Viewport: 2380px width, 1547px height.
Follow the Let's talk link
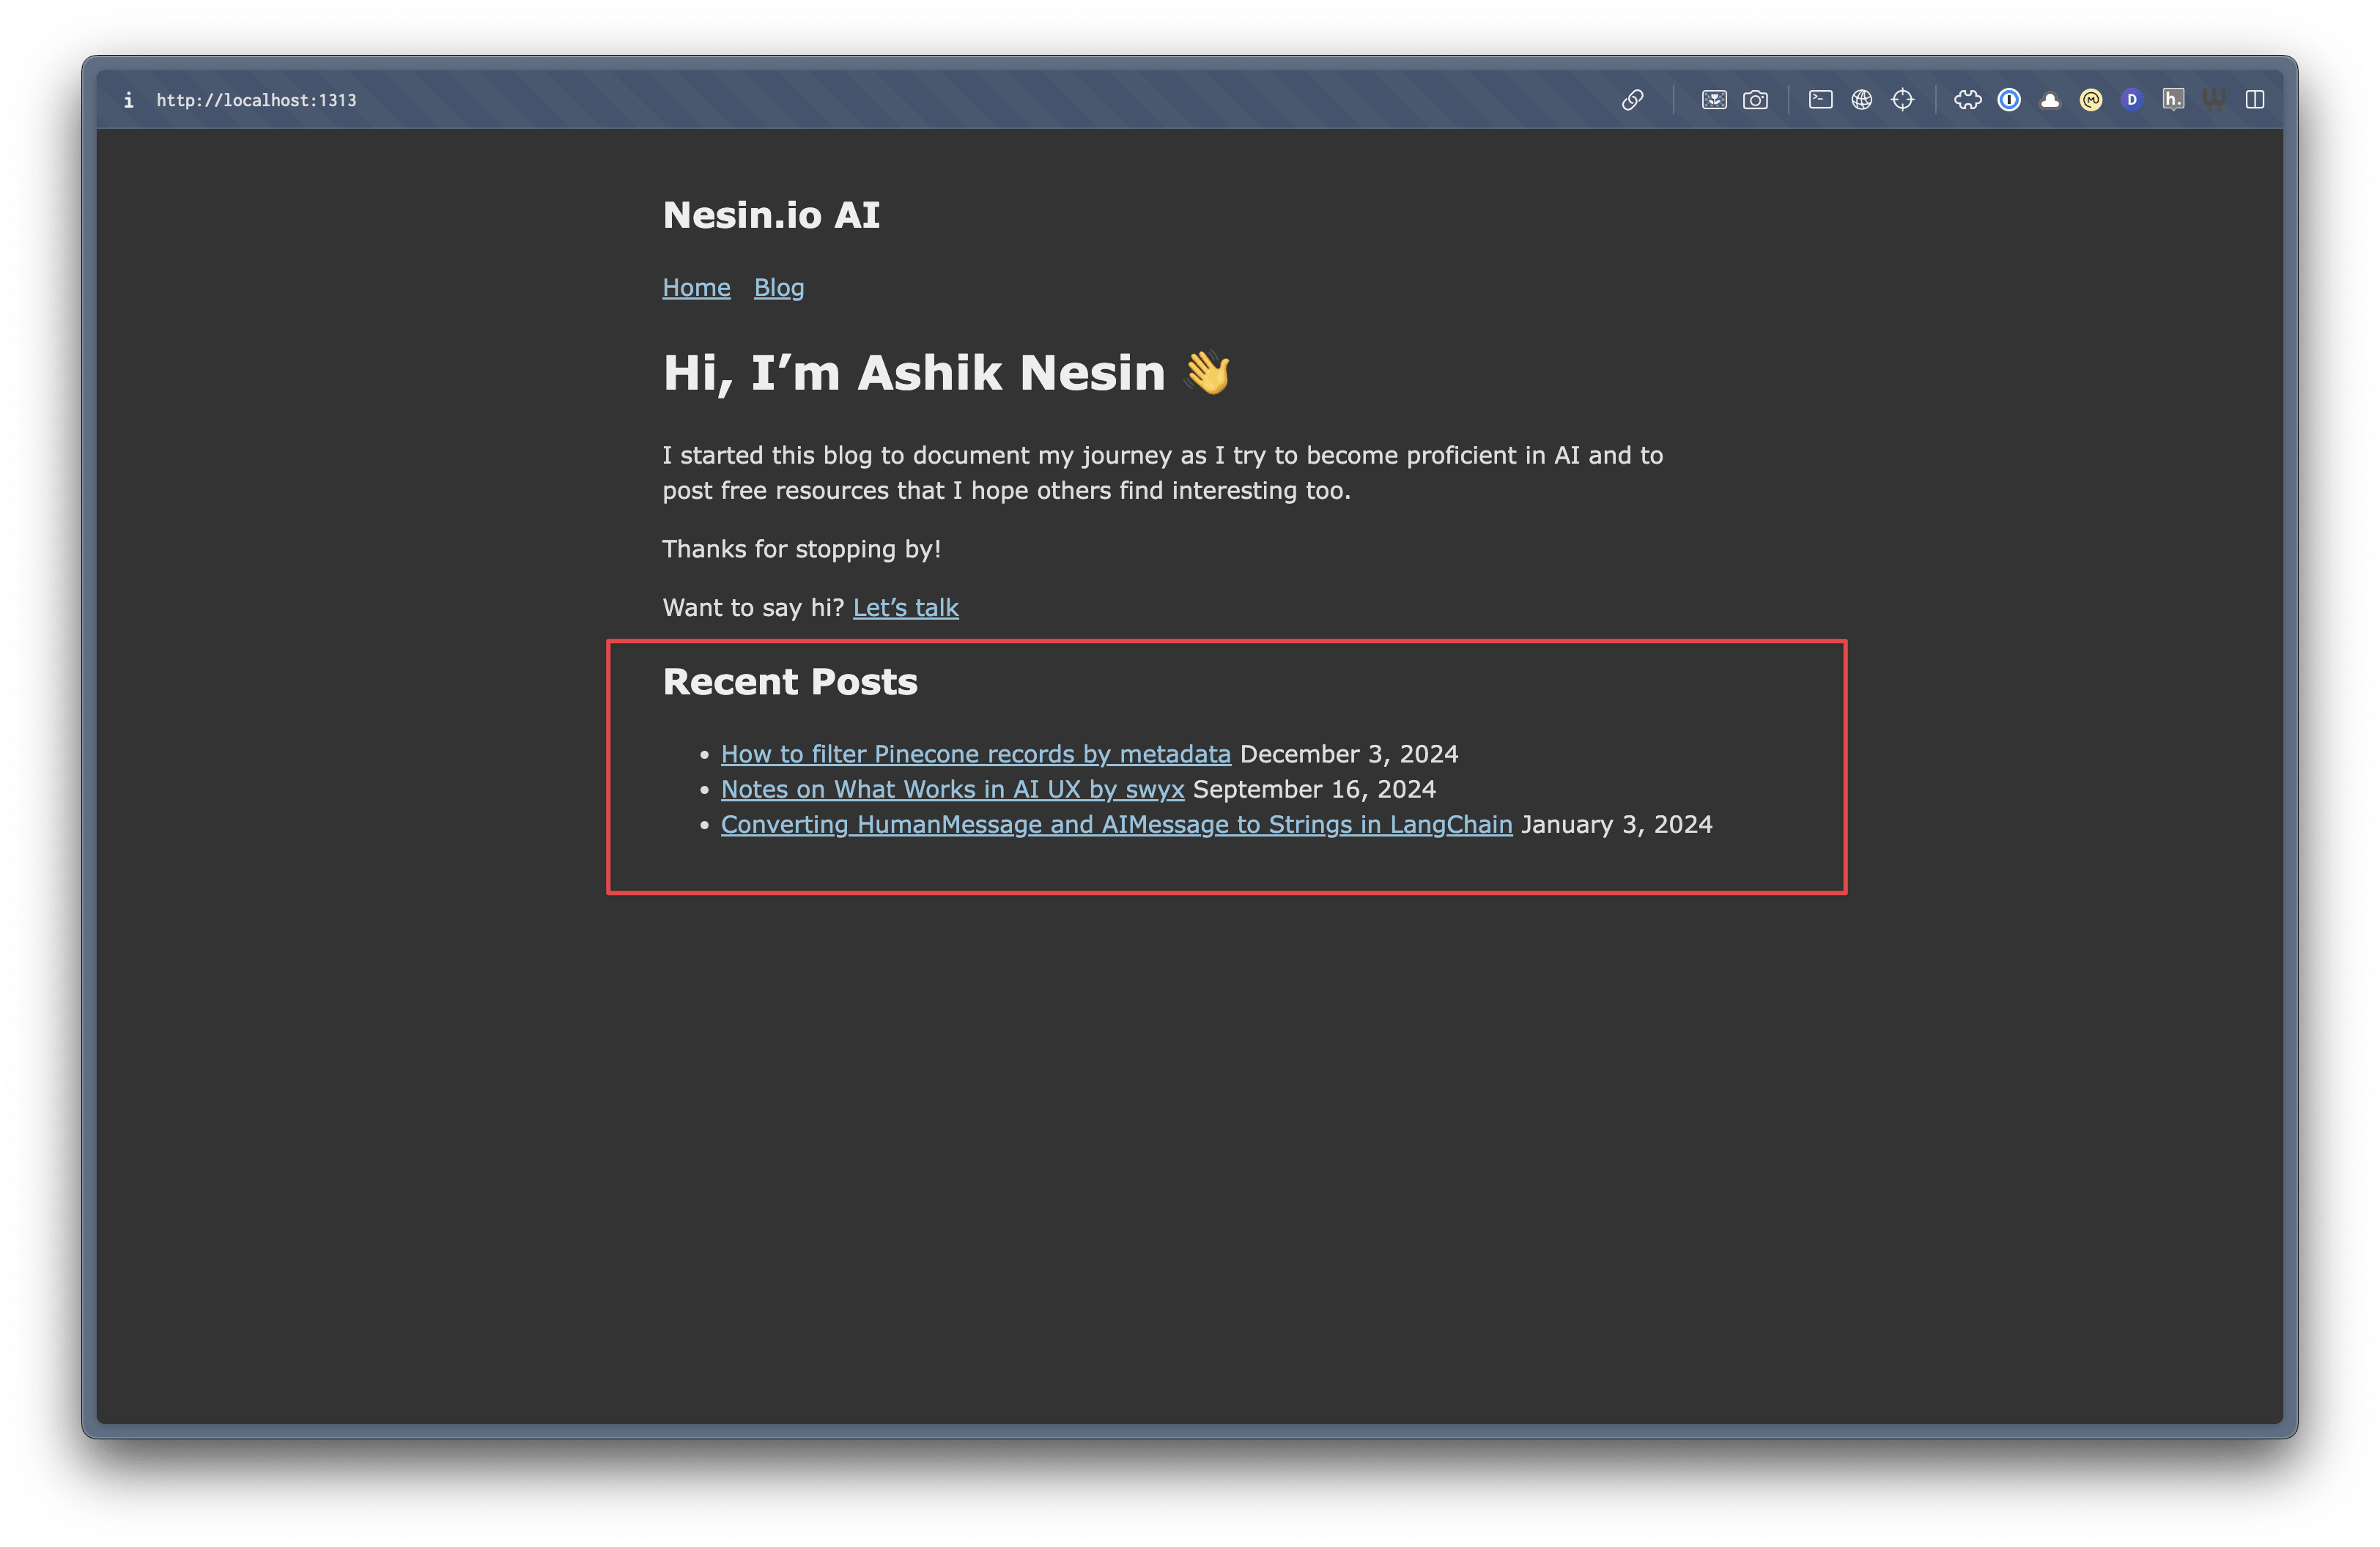905,608
